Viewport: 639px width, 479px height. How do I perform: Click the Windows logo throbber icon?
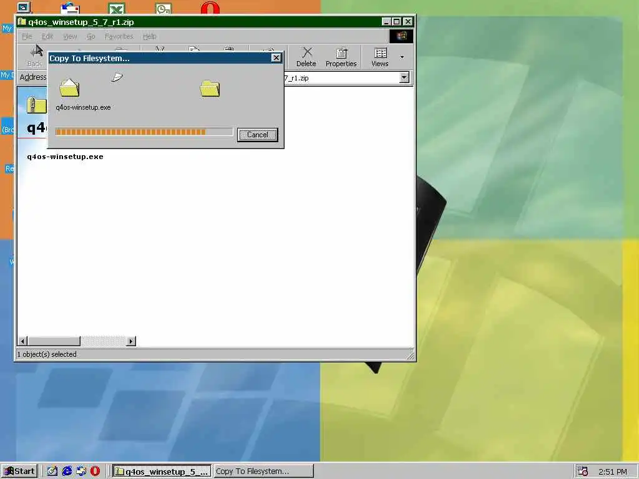[x=401, y=36]
